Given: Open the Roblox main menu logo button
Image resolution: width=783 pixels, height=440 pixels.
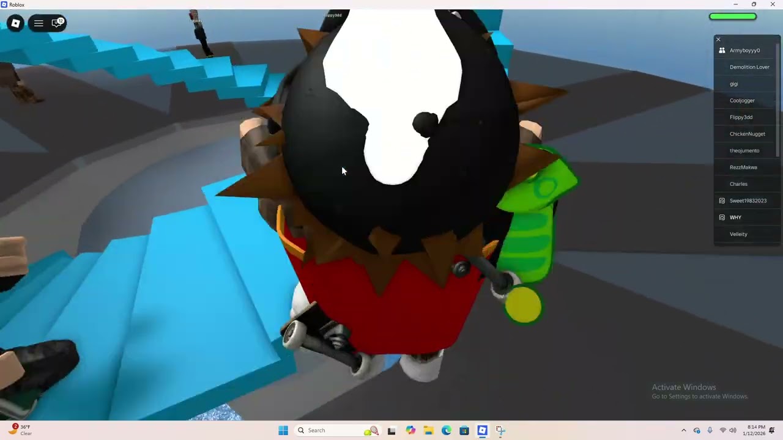Looking at the screenshot, I should click(16, 23).
